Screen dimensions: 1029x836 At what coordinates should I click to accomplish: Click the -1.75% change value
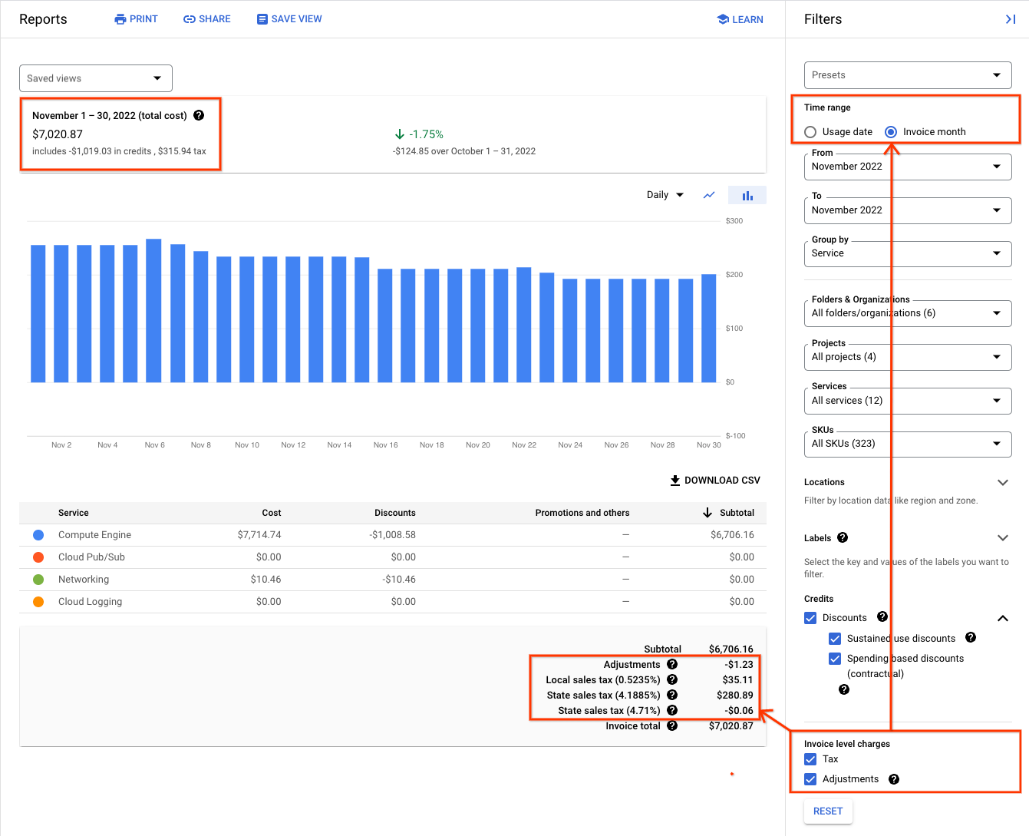click(426, 134)
